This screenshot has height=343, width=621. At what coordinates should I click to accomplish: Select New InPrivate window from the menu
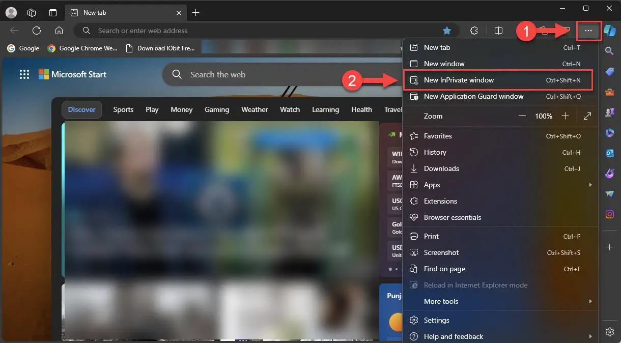pyautogui.click(x=459, y=80)
